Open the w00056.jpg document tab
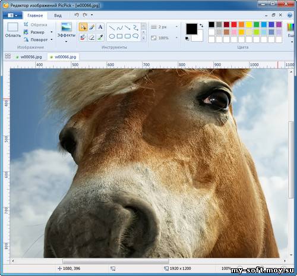Image resolution: width=297 pixels, height=276 pixels. point(29,57)
